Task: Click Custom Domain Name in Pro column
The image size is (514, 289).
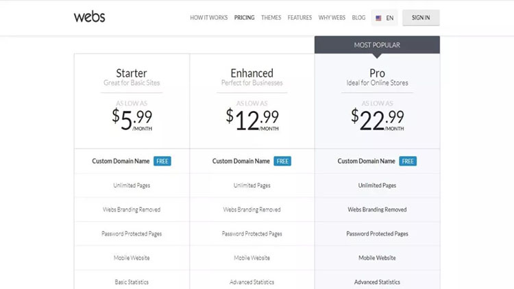Action: click(366, 161)
